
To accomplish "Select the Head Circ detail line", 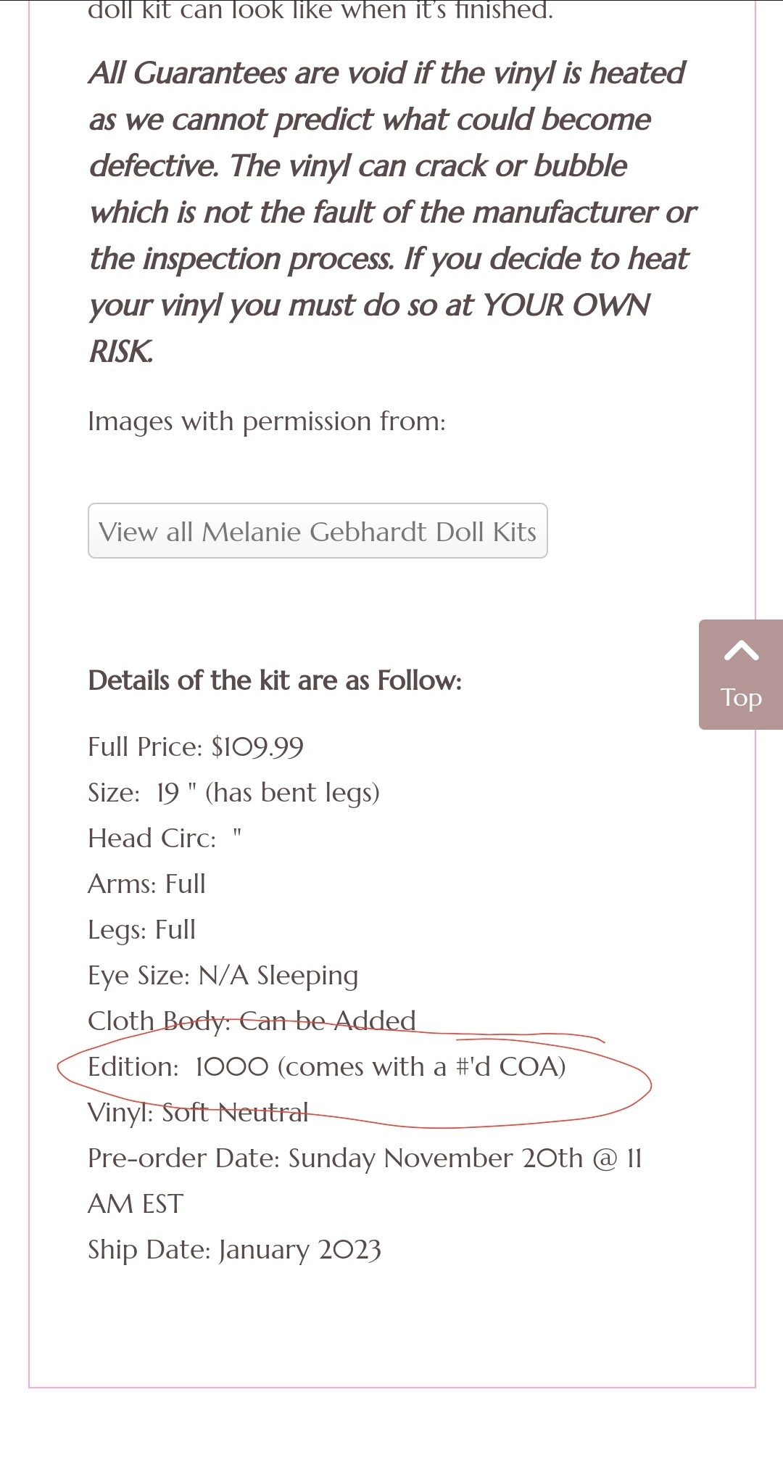I will click(x=165, y=838).
